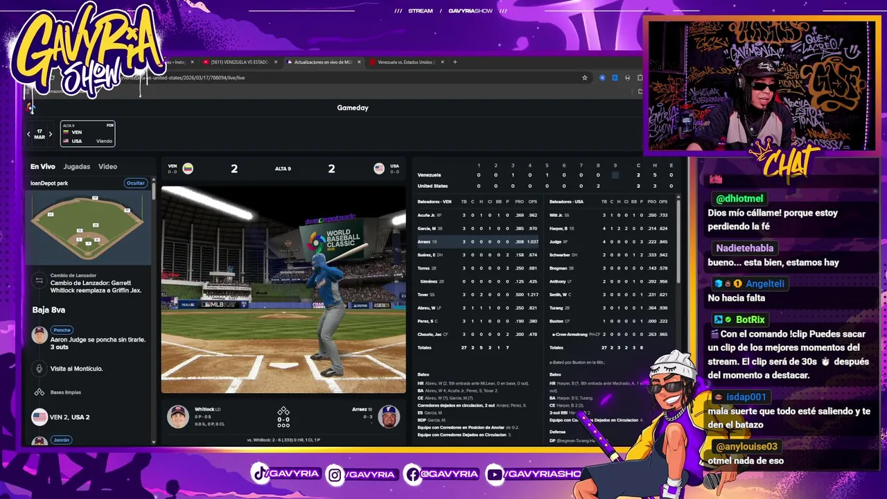
Task: Click the Angelteli username in chat
Action: click(x=765, y=283)
